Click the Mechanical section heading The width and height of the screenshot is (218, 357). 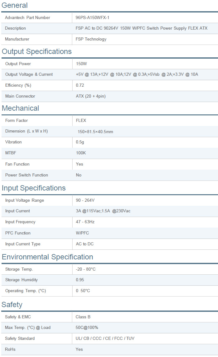(x=21, y=108)
